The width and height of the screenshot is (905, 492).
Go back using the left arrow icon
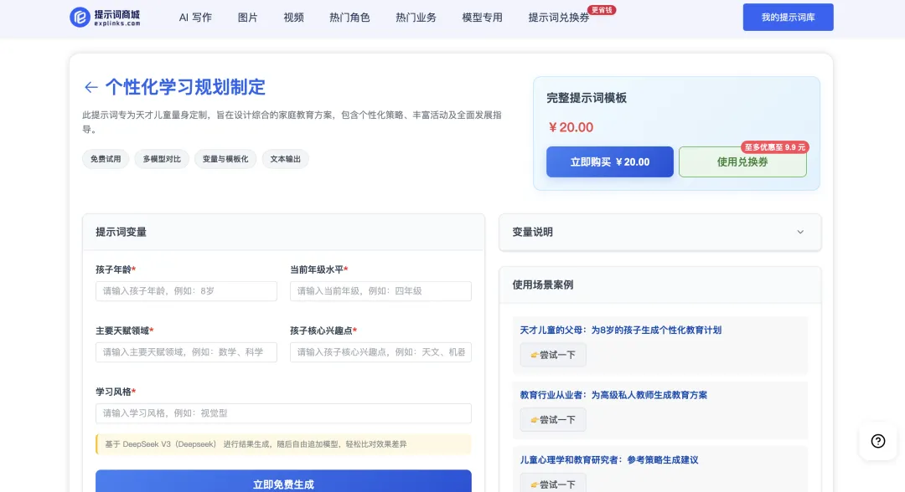pos(91,87)
